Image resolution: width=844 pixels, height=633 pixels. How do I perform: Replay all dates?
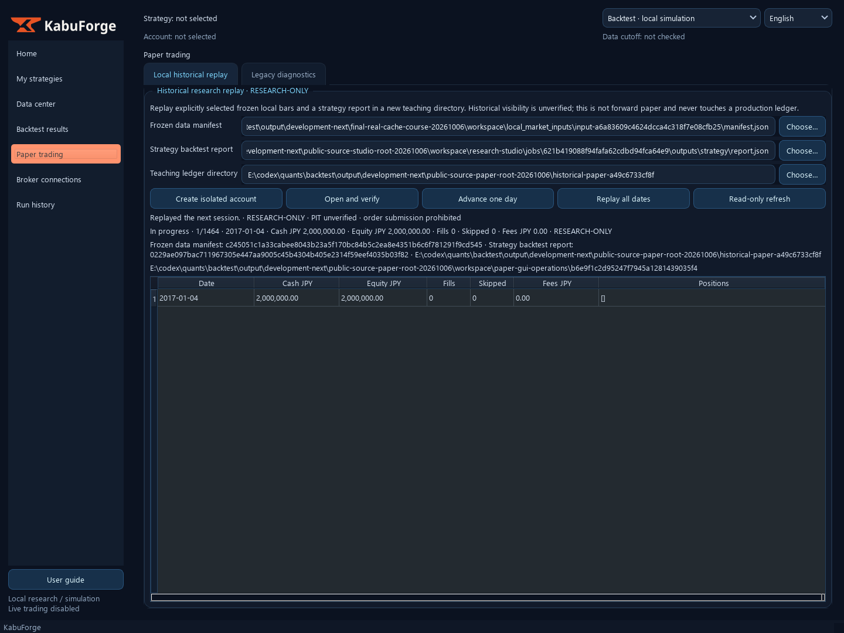tap(624, 199)
